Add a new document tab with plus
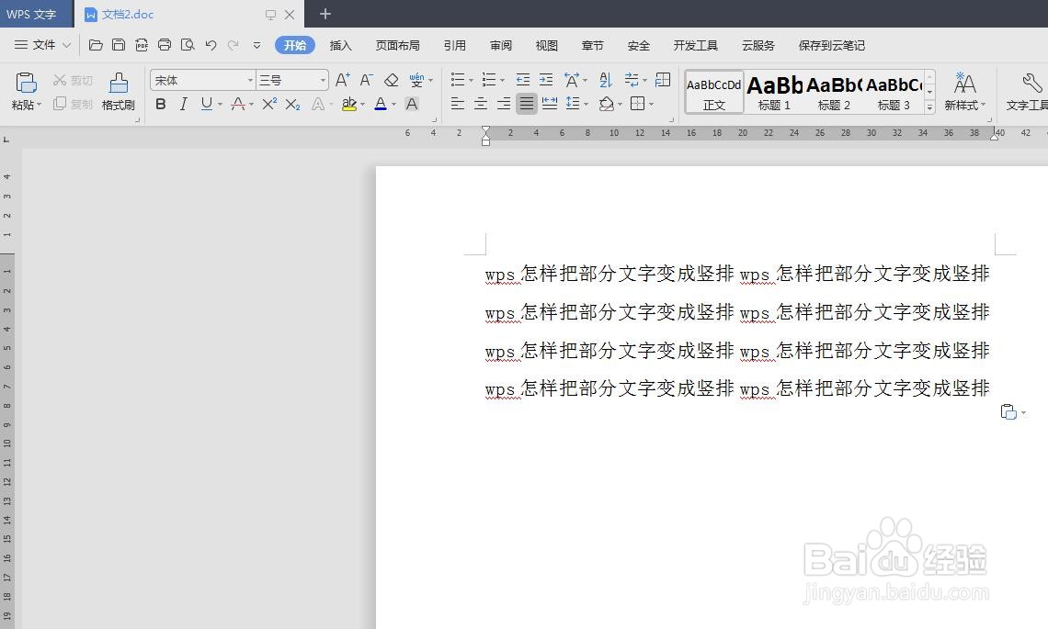The width and height of the screenshot is (1048, 629). (325, 14)
